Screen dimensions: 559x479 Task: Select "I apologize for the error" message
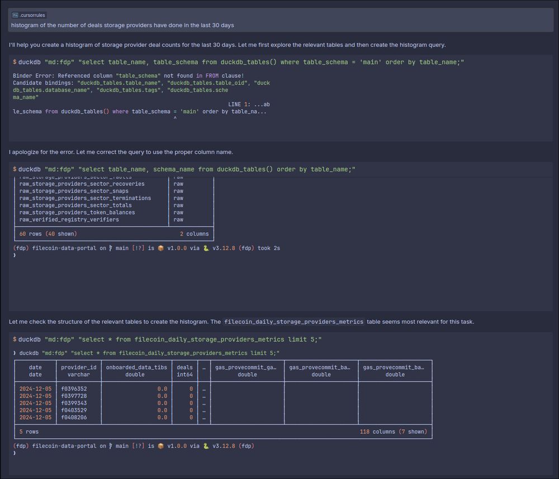click(121, 152)
